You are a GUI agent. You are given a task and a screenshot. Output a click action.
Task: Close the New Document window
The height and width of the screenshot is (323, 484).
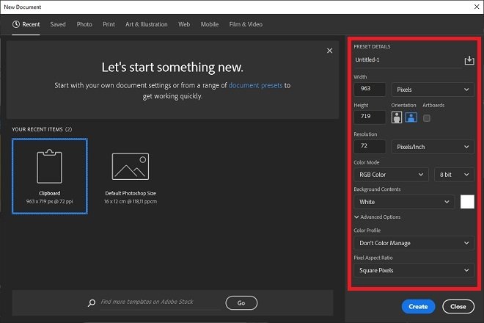tap(477, 7)
